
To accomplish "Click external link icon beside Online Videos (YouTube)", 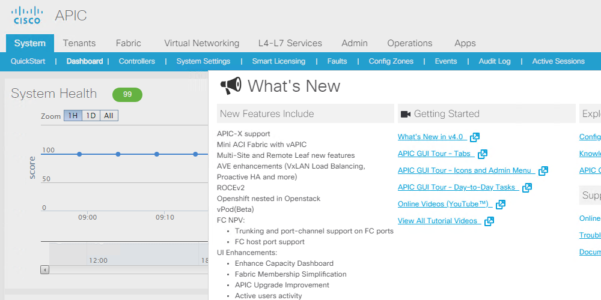I will click(x=501, y=205).
